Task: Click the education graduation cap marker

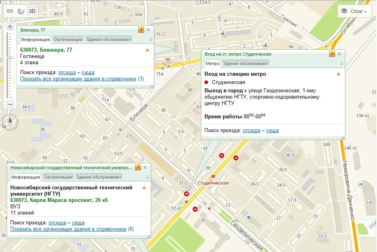Action: tap(249, 218)
